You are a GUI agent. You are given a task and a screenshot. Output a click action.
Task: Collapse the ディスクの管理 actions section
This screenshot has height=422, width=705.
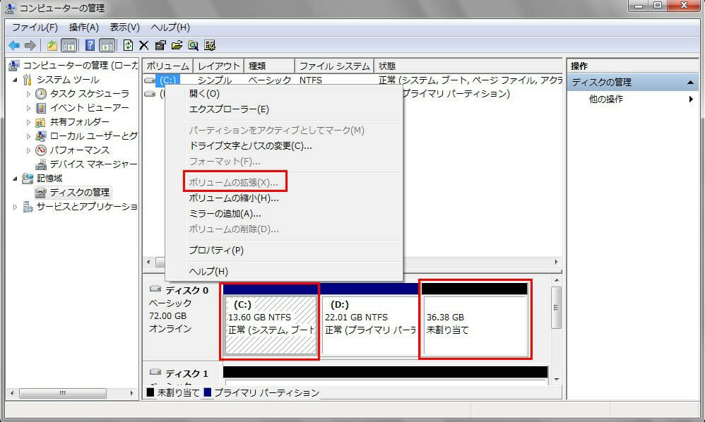[691, 83]
